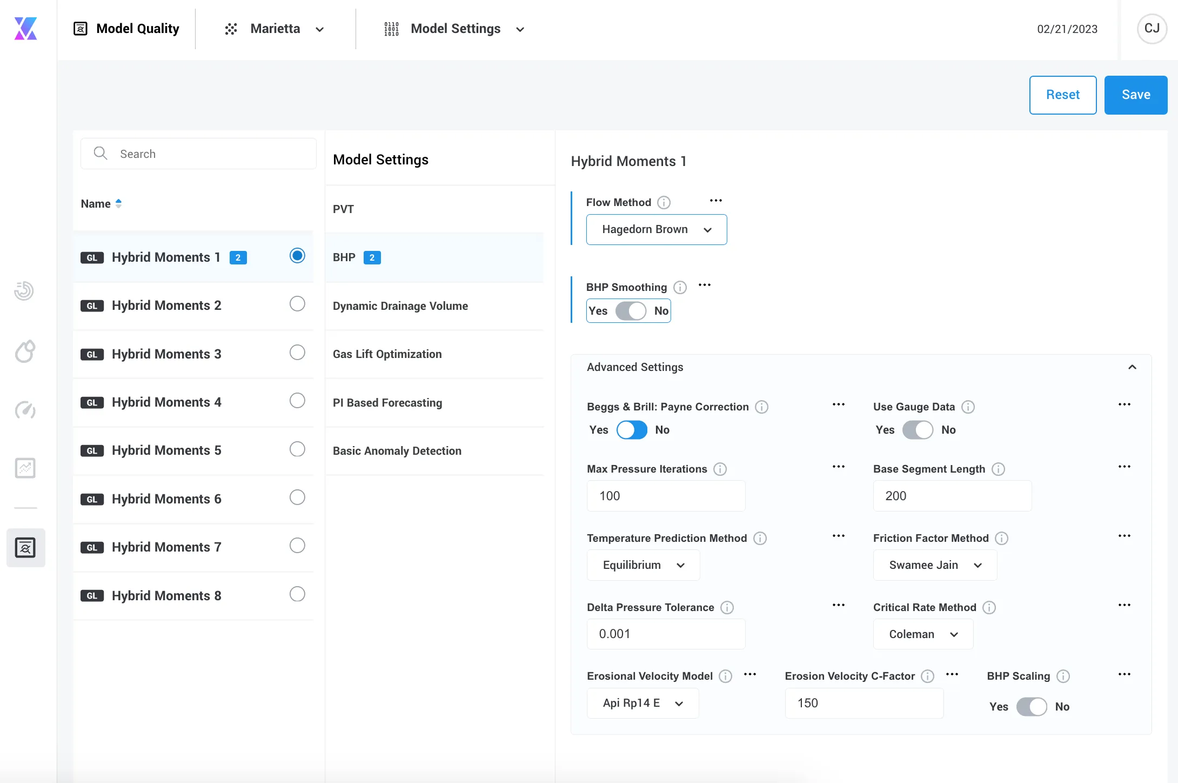1178x783 pixels.
Task: Open the Marietta field dropdown
Action: (275, 29)
